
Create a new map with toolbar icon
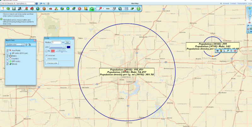[2, 9]
